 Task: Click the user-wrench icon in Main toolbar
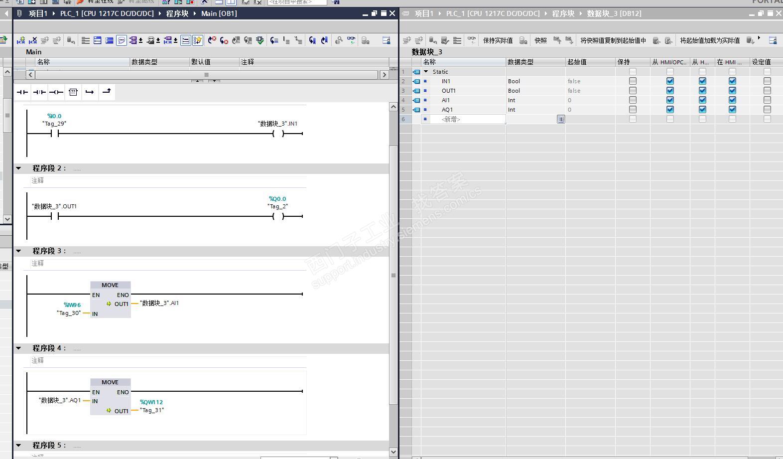point(339,40)
